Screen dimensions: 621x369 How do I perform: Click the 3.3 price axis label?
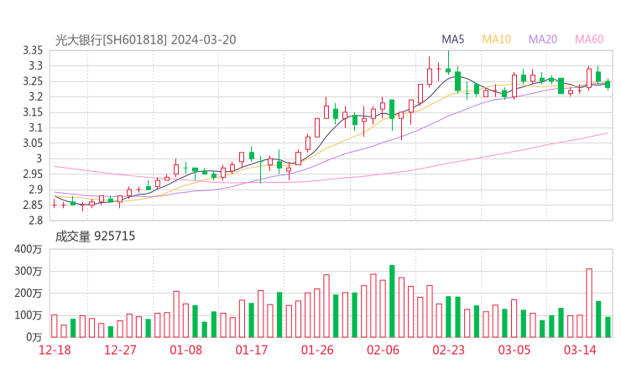tap(35, 66)
